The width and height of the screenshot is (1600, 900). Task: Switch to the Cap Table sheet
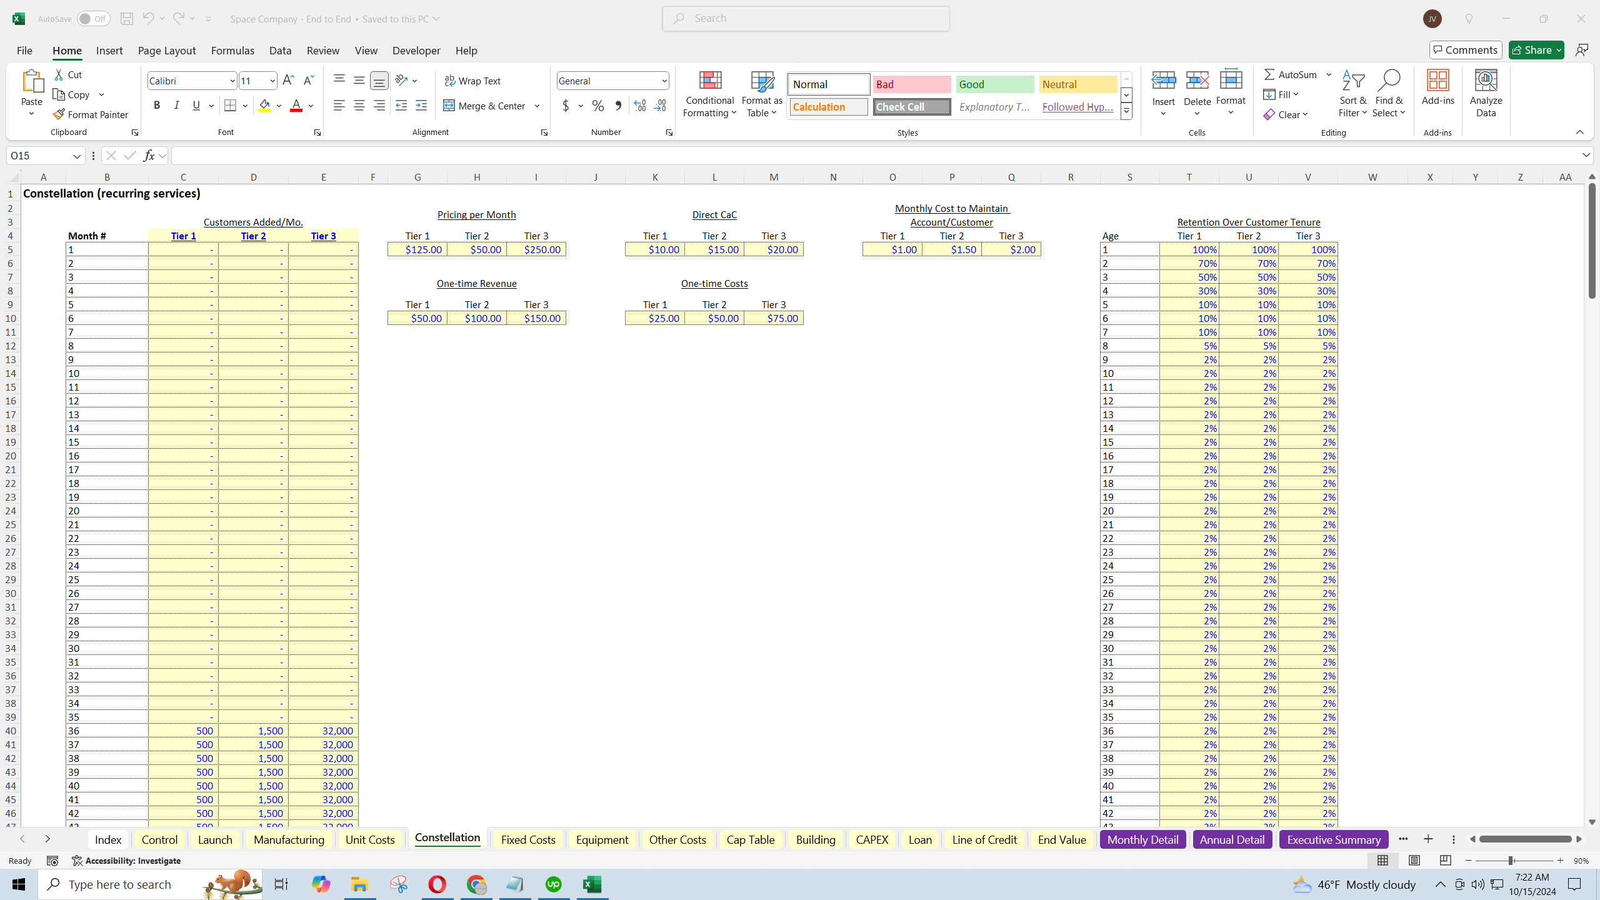[x=750, y=839]
